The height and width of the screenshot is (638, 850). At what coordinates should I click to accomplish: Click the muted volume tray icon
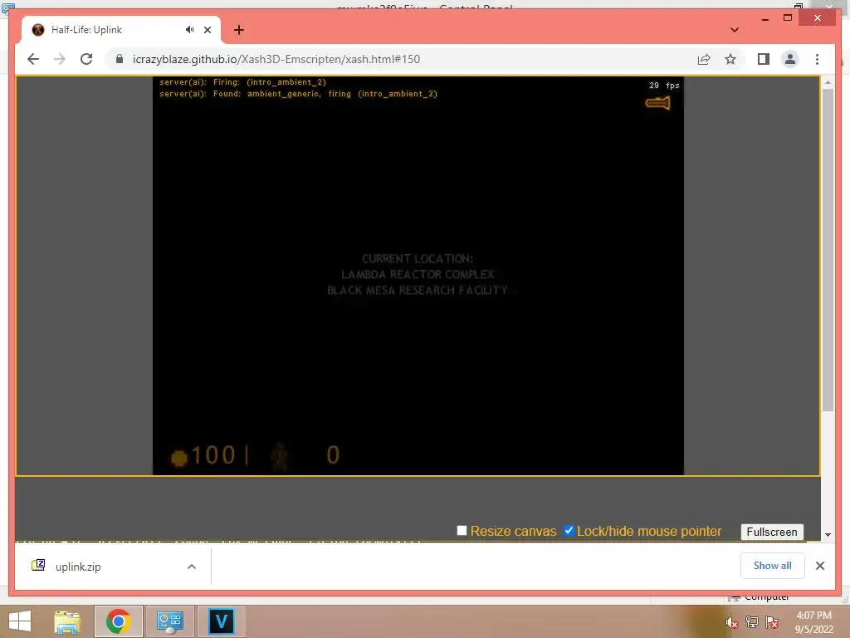pyautogui.click(x=732, y=623)
